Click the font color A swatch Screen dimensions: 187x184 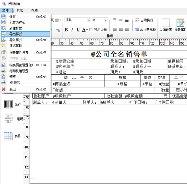click(84, 30)
